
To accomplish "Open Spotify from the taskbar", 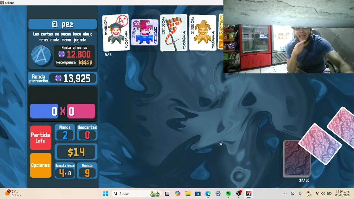I will pos(228,194).
